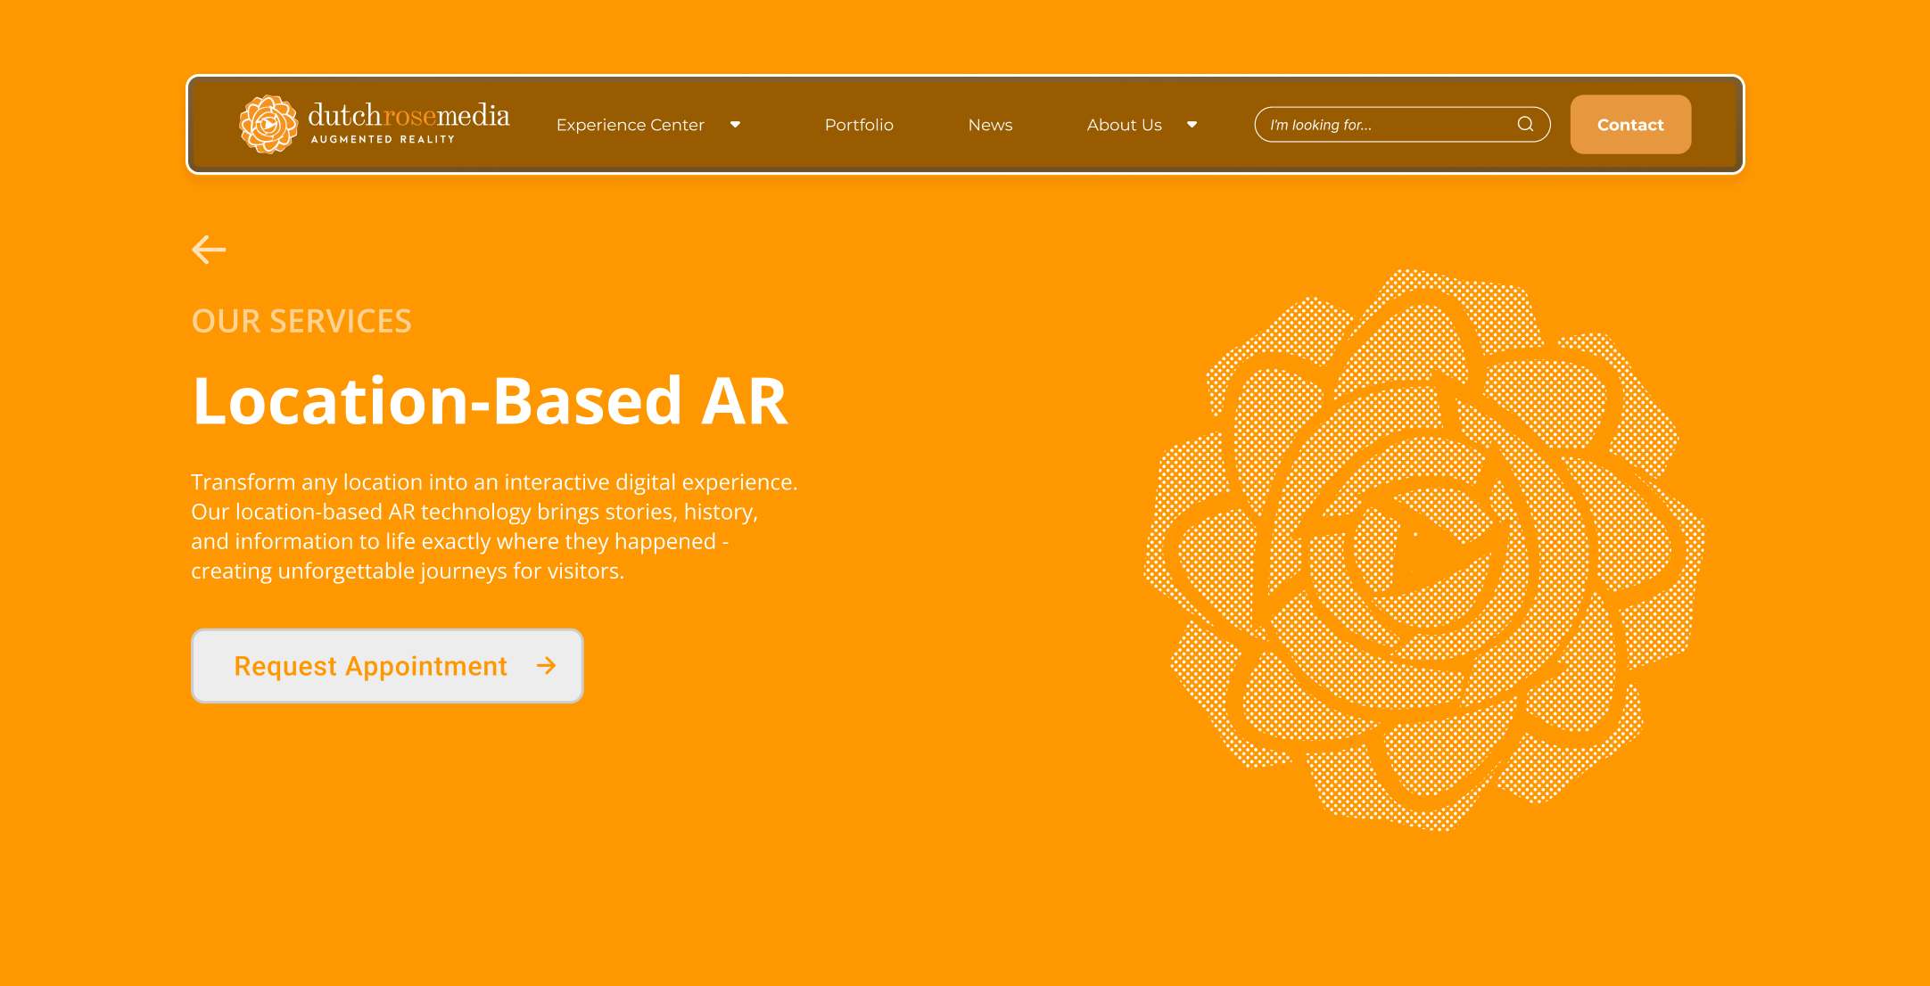Viewport: 1930px width, 986px height.
Task: Click the search magnifier icon
Action: [1525, 124]
